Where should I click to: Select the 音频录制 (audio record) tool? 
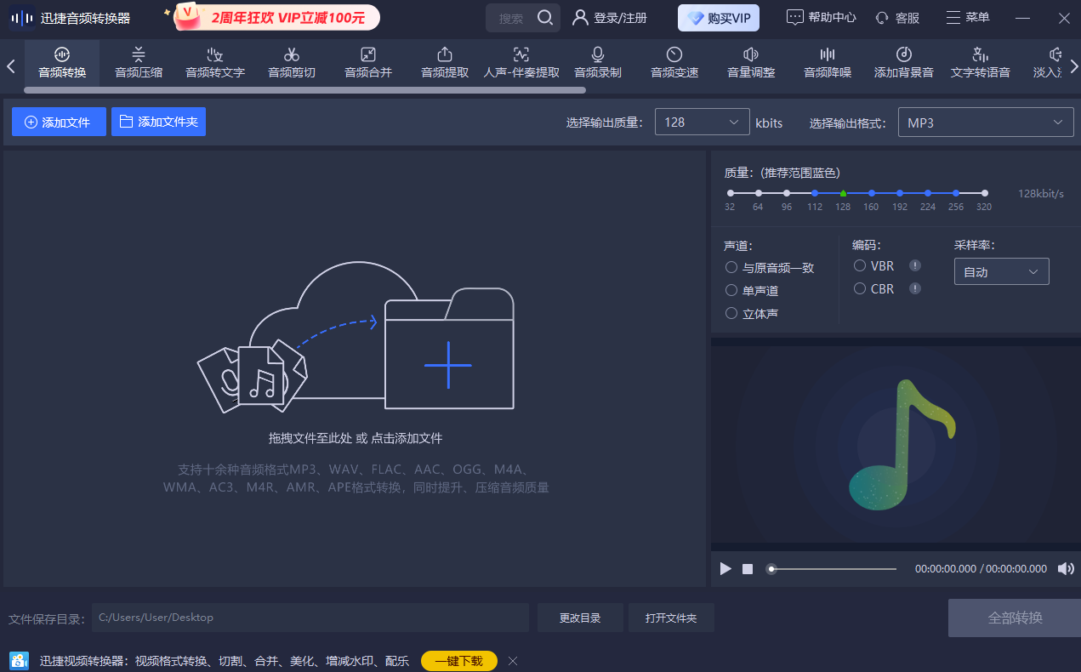[x=597, y=62]
